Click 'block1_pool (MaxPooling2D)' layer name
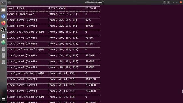Viewport: 183px width, 103px height. 25,32
